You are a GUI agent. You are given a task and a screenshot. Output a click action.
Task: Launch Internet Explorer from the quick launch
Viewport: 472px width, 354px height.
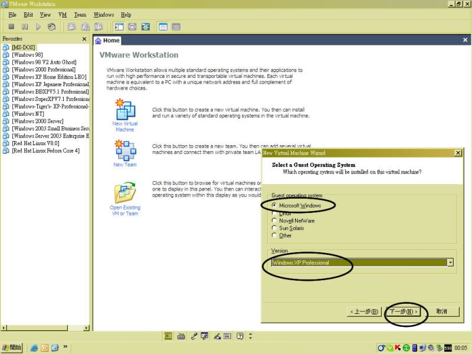coord(34,348)
